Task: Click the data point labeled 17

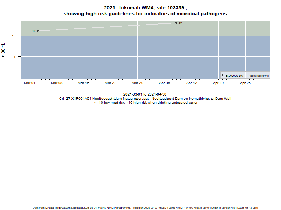Action: tap(38, 31)
